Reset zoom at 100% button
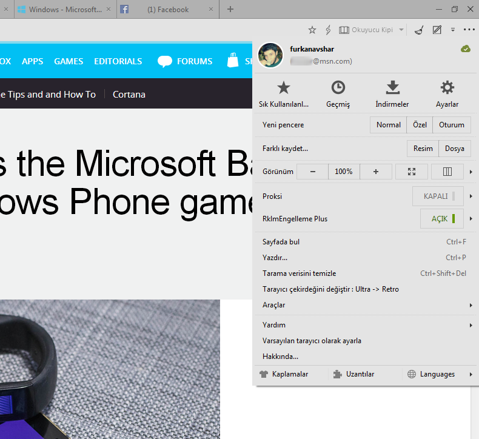This screenshot has width=479, height=439. tap(344, 172)
